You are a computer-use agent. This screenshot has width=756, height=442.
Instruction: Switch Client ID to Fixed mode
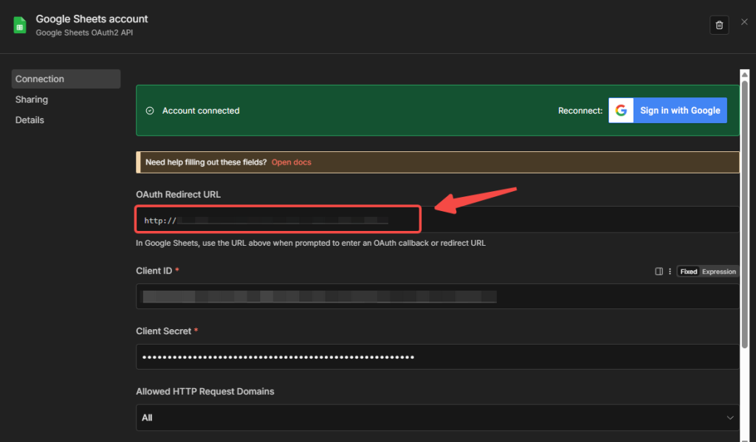click(688, 272)
